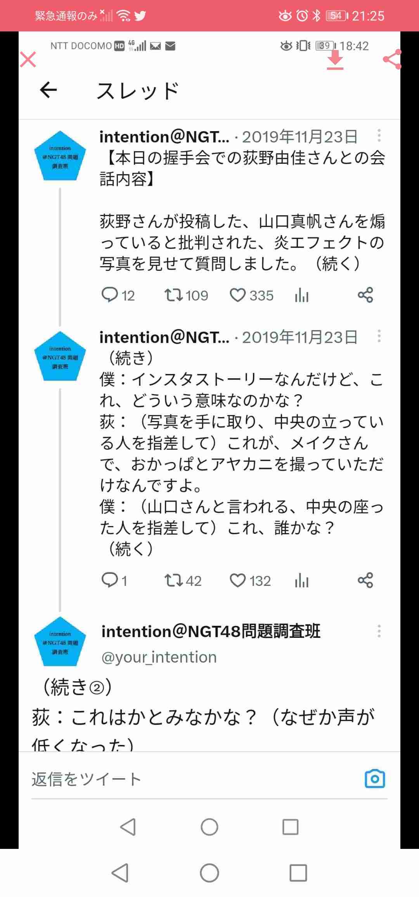Like the first tweet with 335 likes
The width and height of the screenshot is (419, 897).
point(252,295)
